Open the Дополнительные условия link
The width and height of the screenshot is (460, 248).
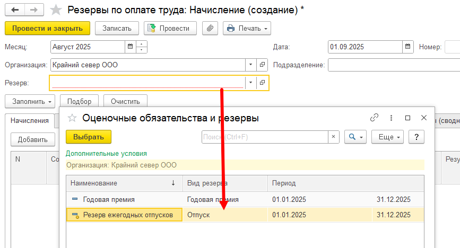coord(106,153)
